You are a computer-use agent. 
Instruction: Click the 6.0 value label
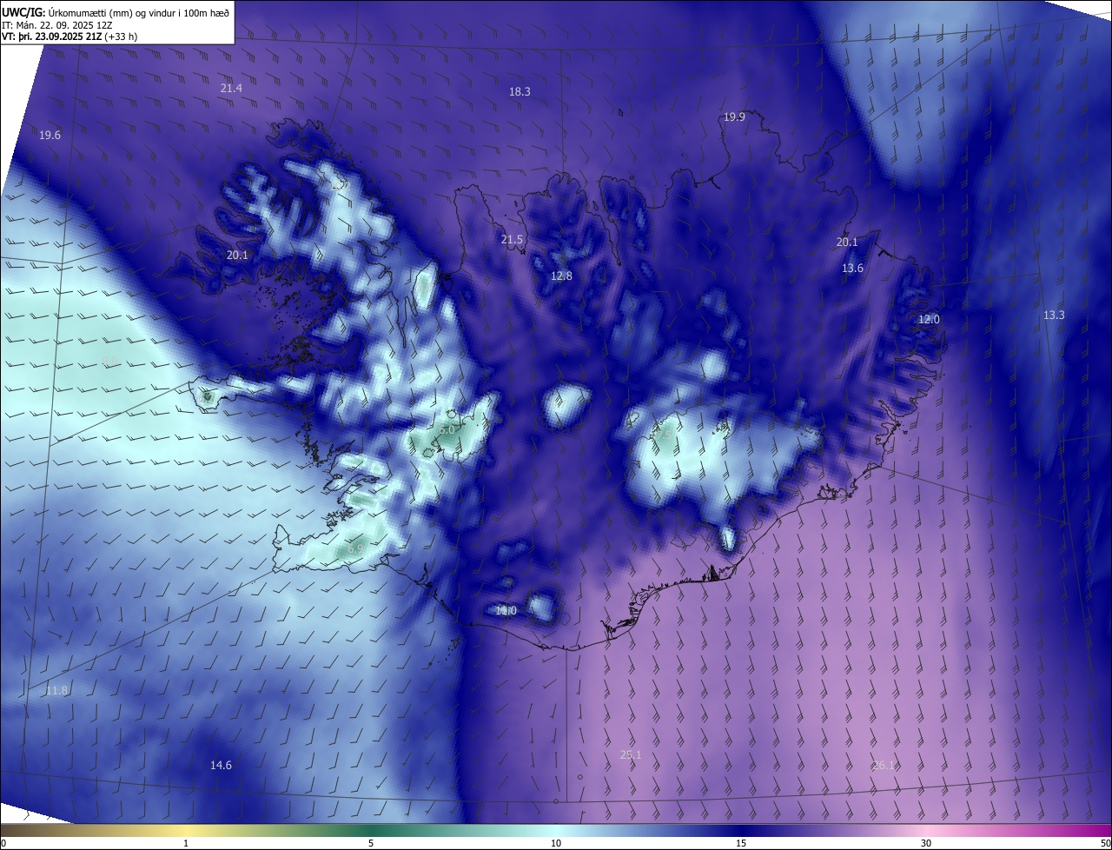pos(447,429)
